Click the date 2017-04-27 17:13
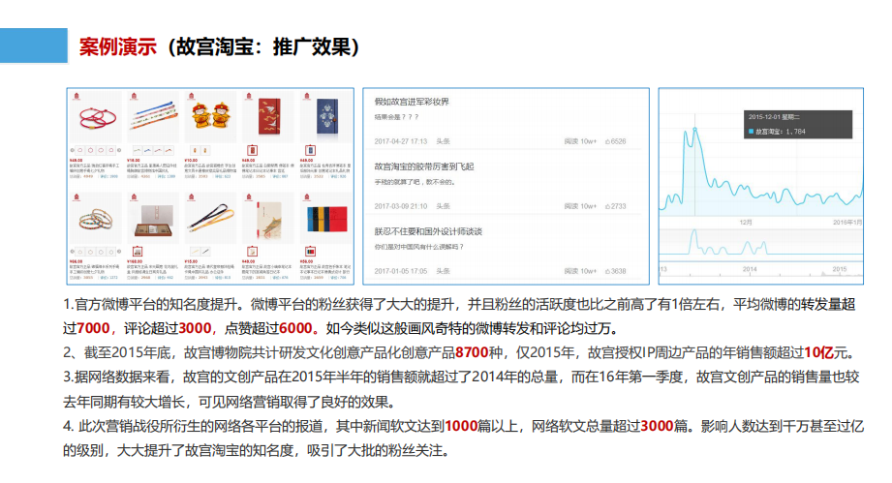Image resolution: width=892 pixels, height=483 pixels. point(401,141)
